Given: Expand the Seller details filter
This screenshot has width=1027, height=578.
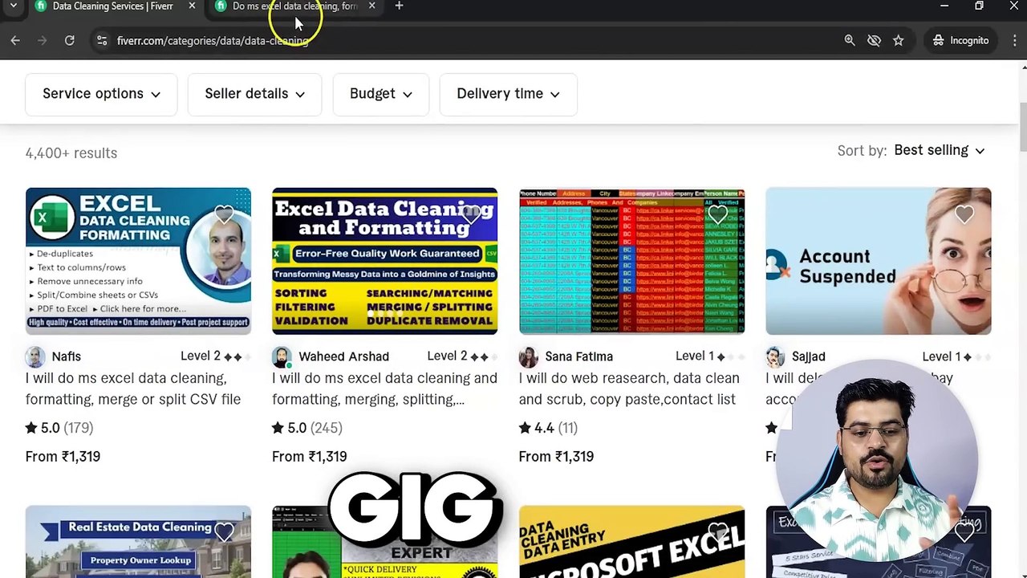Looking at the screenshot, I should tap(254, 94).
